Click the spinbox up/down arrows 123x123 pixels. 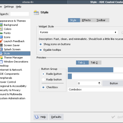[x=99, y=83]
